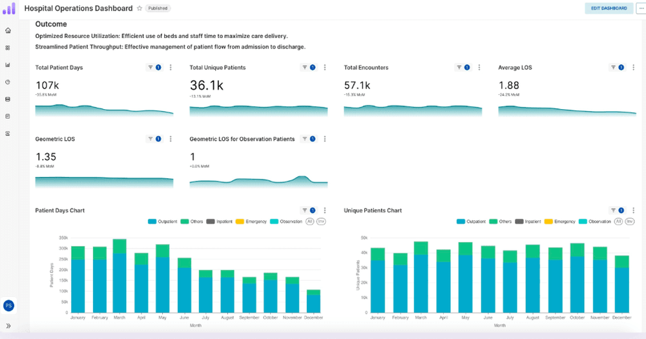Viewport: 646px width, 339px height.
Task: Click the app logo in top-left corner
Action: pos(8,8)
